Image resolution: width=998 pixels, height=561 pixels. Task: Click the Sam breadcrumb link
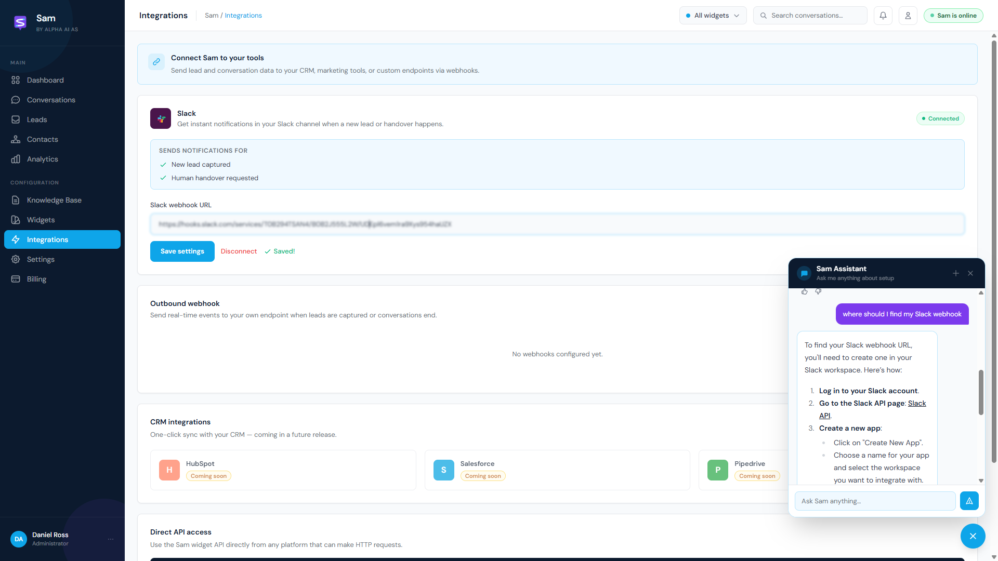click(x=212, y=16)
